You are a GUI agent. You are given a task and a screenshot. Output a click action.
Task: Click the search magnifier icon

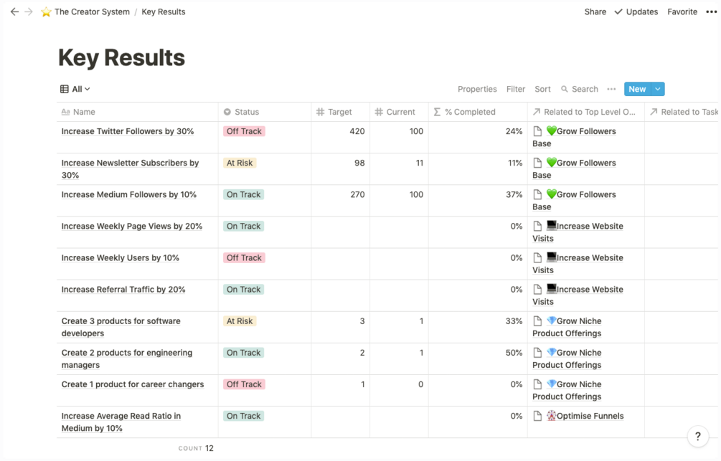coord(565,90)
